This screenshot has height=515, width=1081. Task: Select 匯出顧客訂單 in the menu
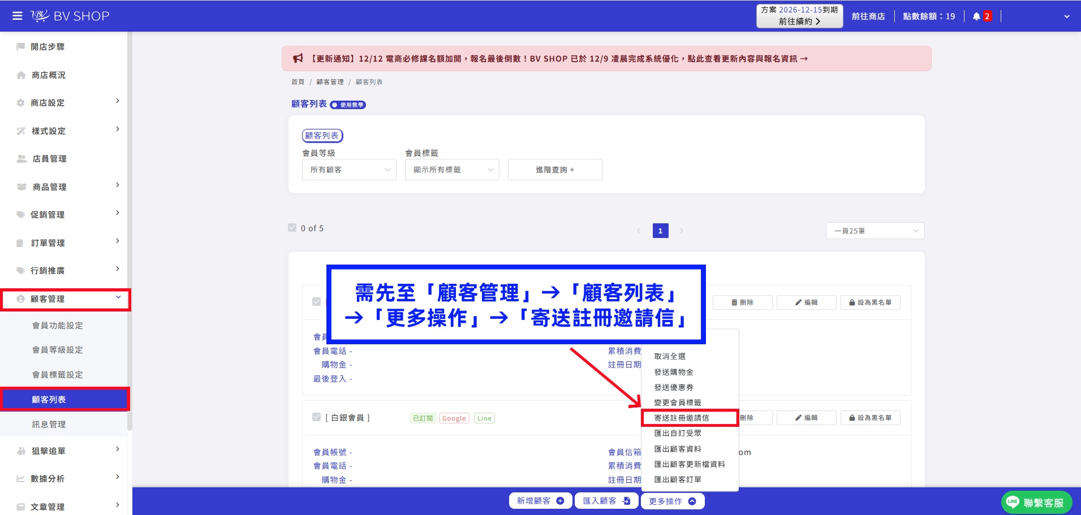678,479
